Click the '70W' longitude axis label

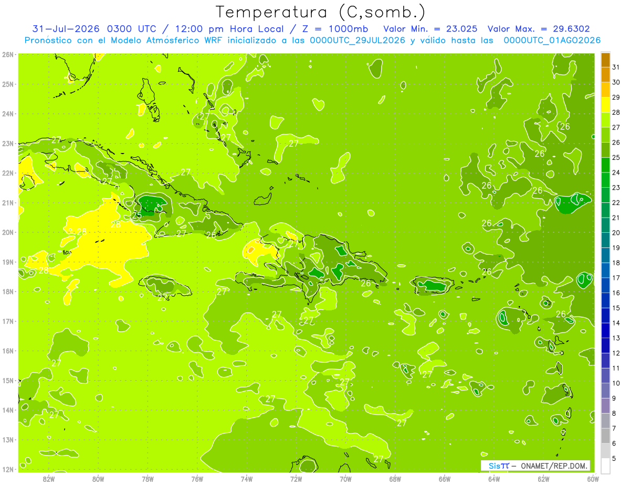pos(345,479)
